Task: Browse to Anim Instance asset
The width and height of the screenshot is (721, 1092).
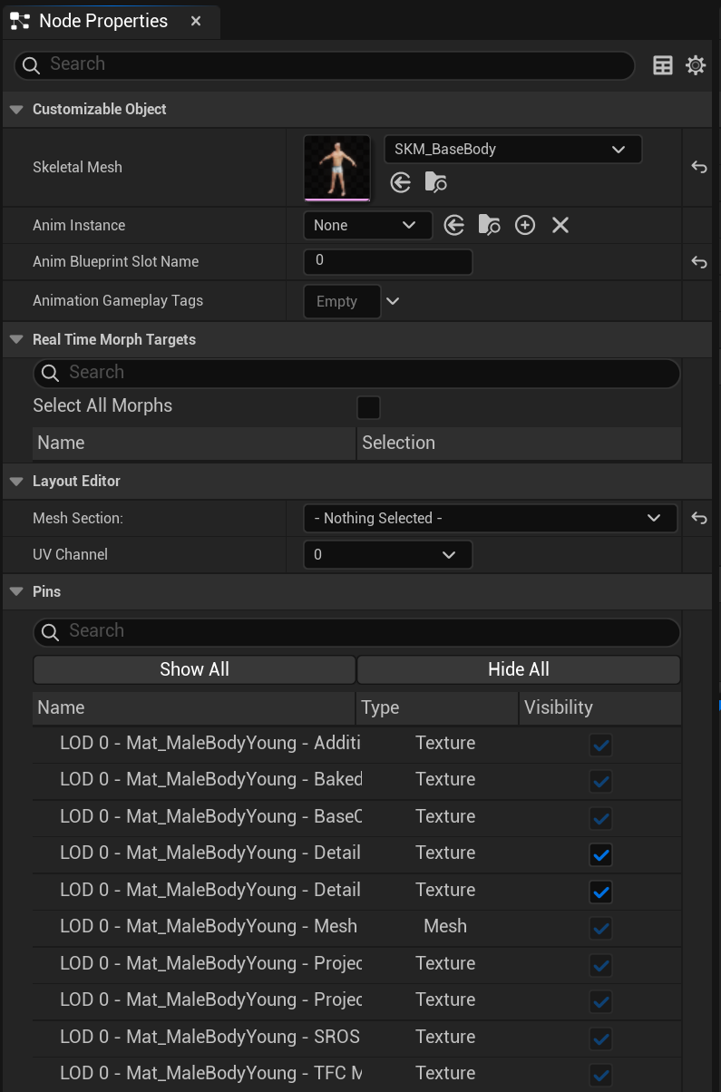Action: pyautogui.click(x=490, y=225)
